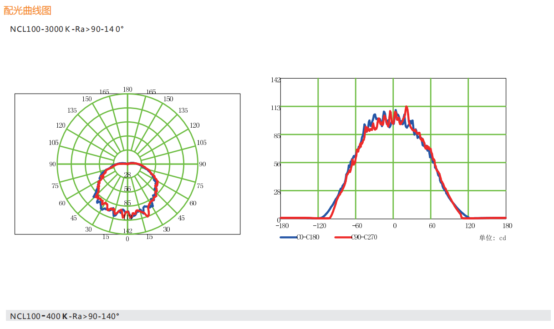
Task: Click the left 105 angle label on polar chart
Action: 54,143
